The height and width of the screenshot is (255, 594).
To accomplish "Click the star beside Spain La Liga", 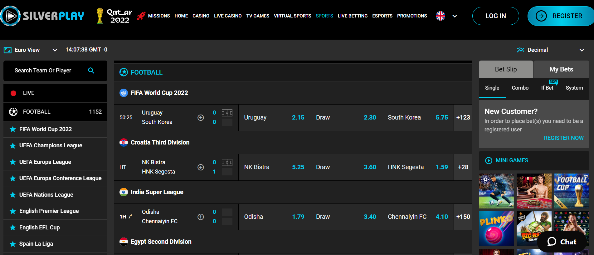I will tap(13, 244).
